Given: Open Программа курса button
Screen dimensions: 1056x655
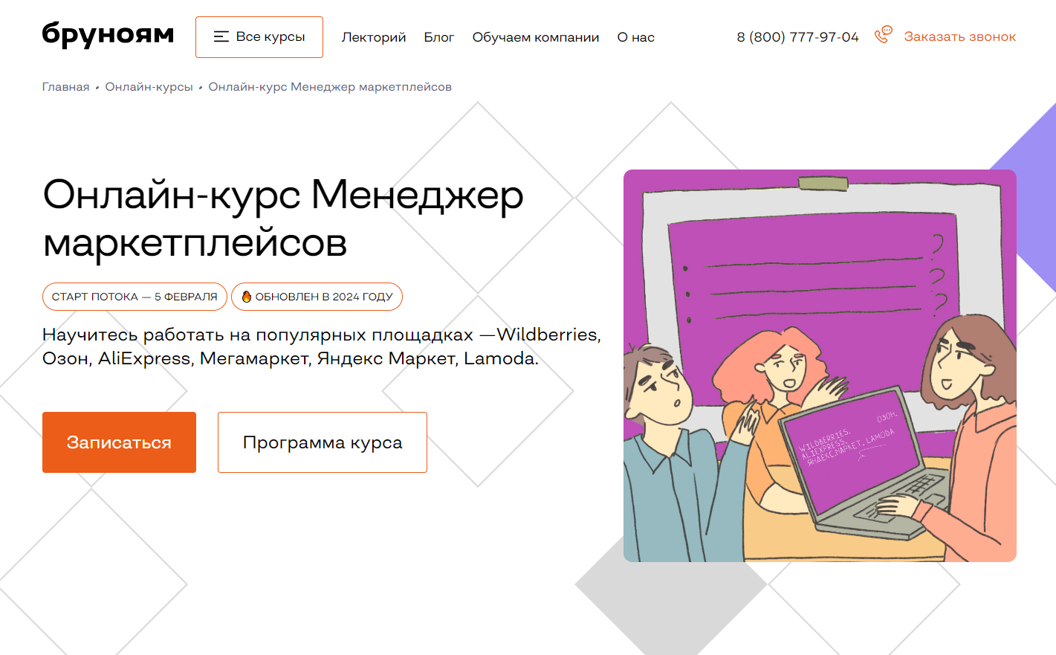Looking at the screenshot, I should [x=323, y=442].
